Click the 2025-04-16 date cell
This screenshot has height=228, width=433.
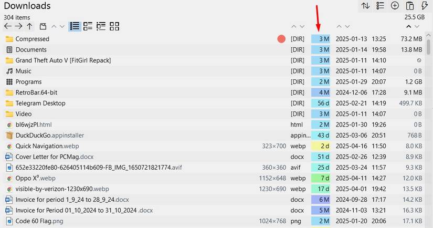click(x=351, y=146)
